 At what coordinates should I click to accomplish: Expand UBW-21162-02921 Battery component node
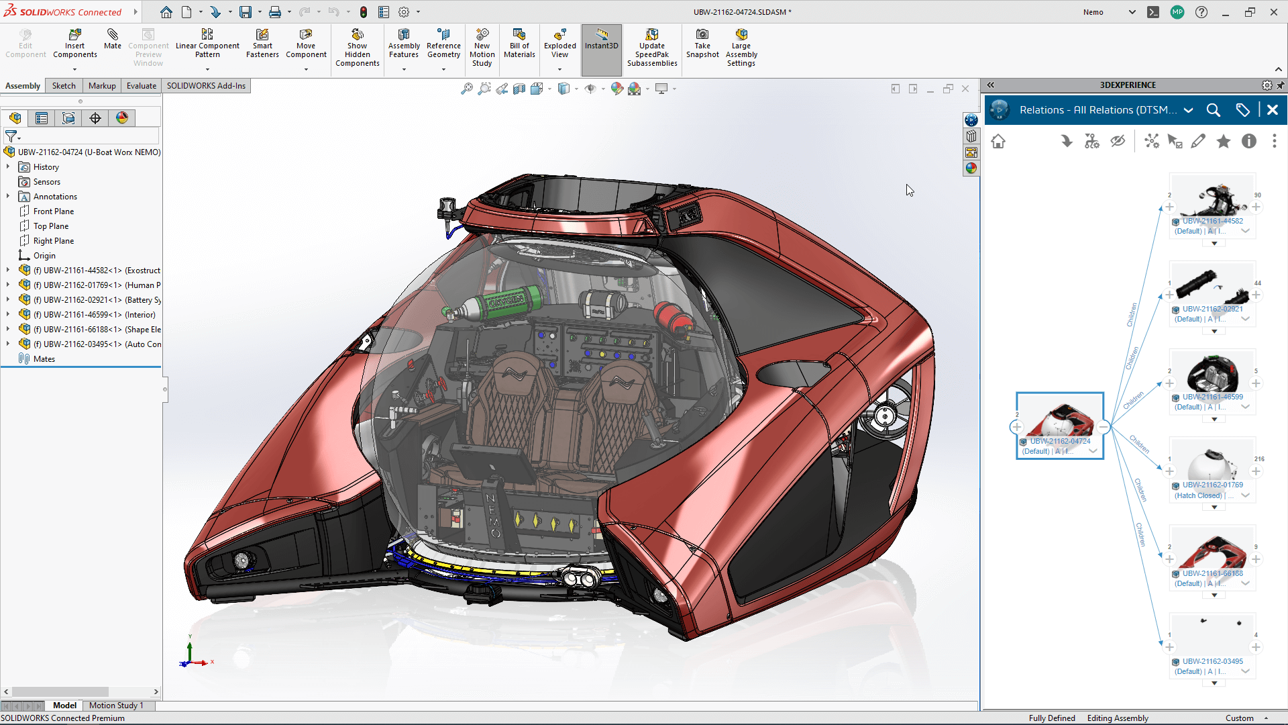coord(8,299)
